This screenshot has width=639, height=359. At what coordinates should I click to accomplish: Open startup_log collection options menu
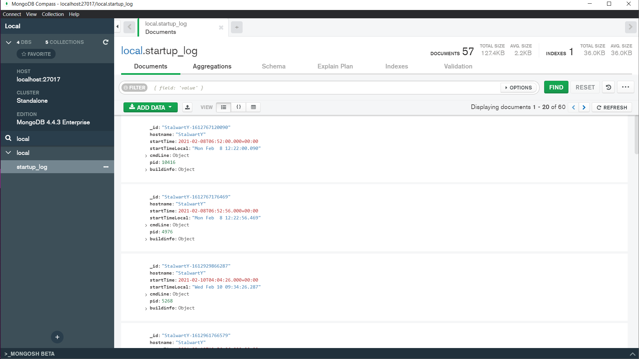click(x=106, y=167)
